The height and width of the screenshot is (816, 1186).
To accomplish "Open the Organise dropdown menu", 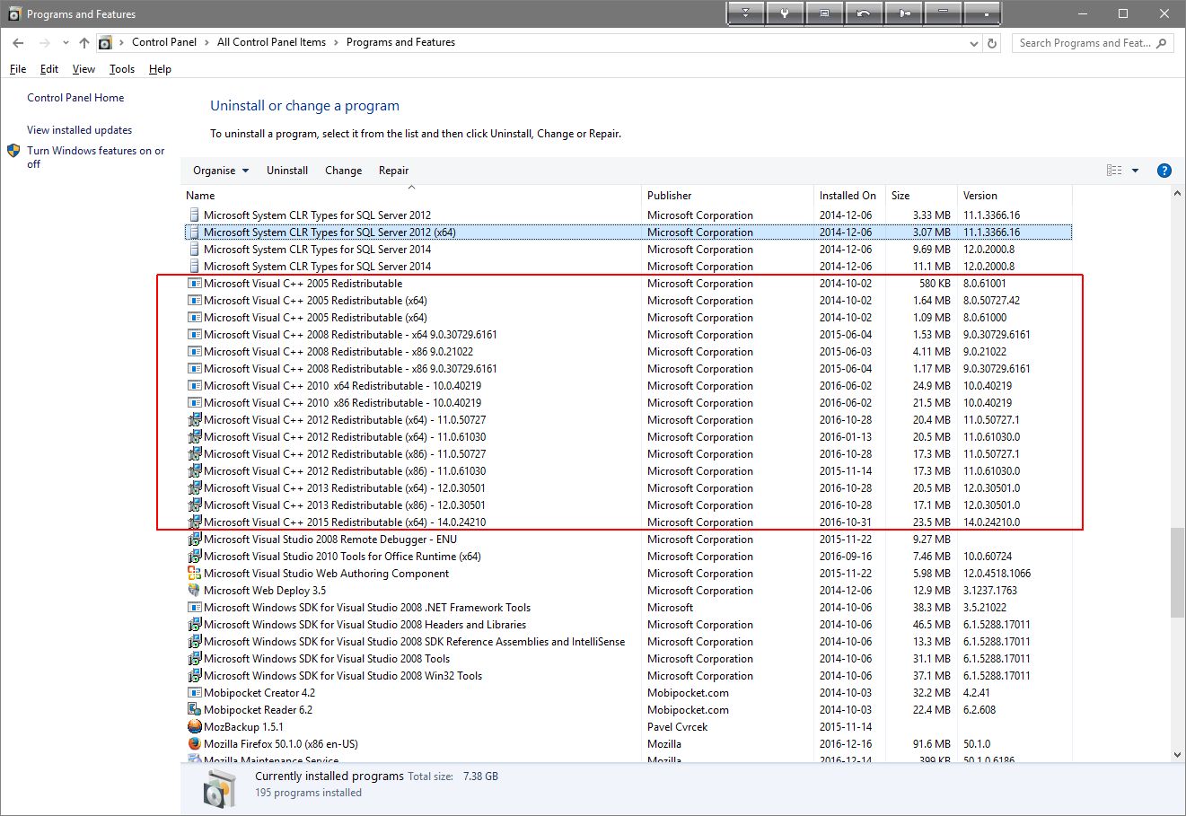I will point(221,171).
